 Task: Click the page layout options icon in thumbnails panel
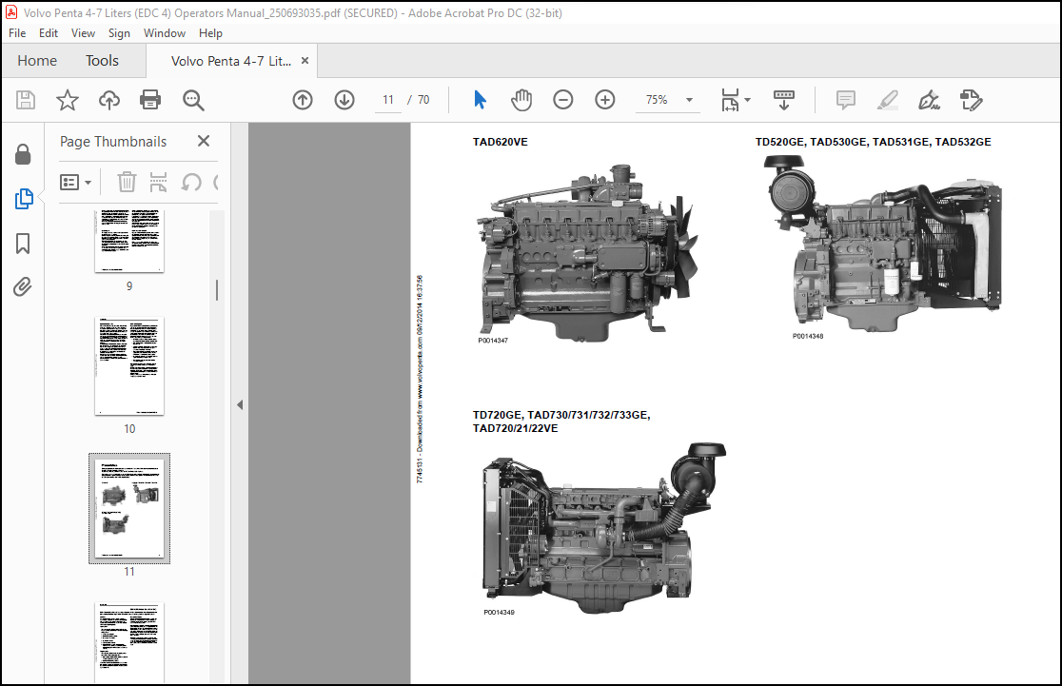point(158,182)
